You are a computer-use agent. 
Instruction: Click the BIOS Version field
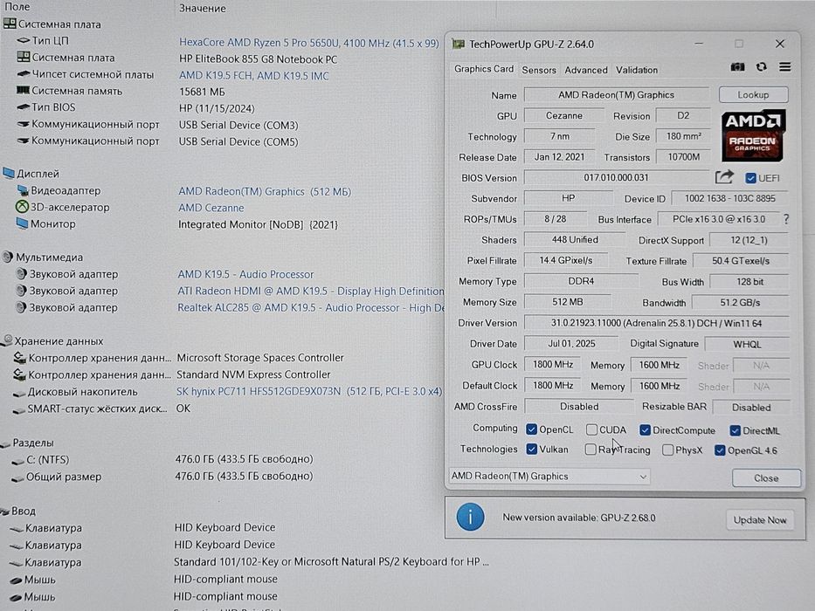[617, 177]
